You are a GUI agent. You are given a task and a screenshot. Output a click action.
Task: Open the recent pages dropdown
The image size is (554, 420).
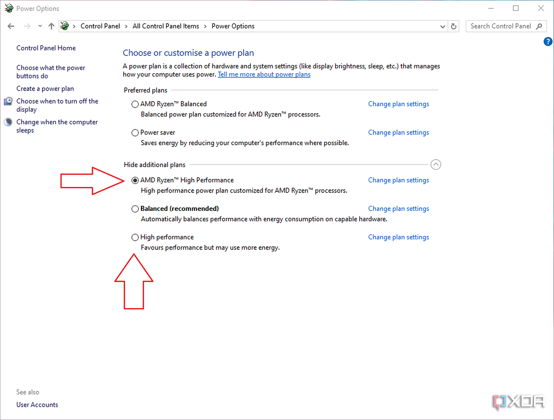[x=40, y=26]
